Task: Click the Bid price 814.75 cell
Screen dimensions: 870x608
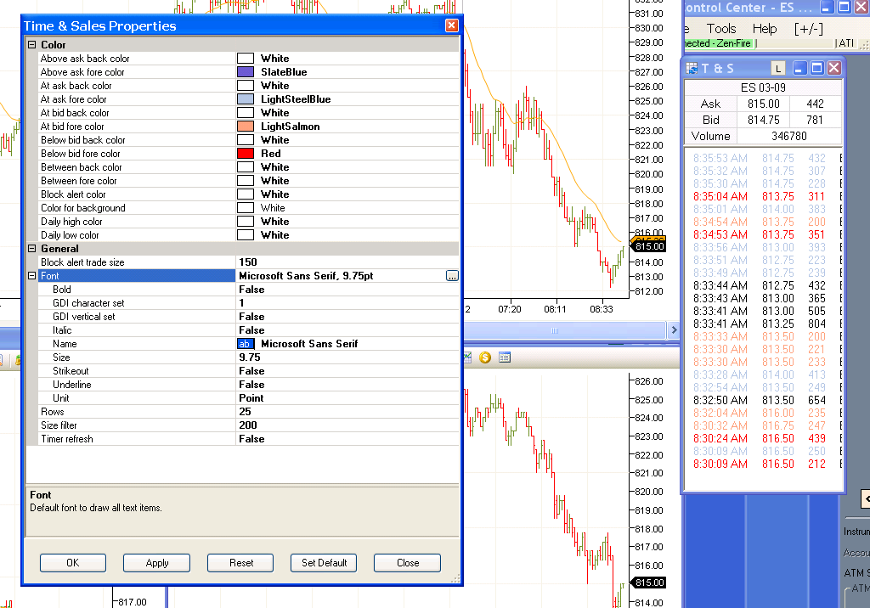Action: [x=764, y=120]
